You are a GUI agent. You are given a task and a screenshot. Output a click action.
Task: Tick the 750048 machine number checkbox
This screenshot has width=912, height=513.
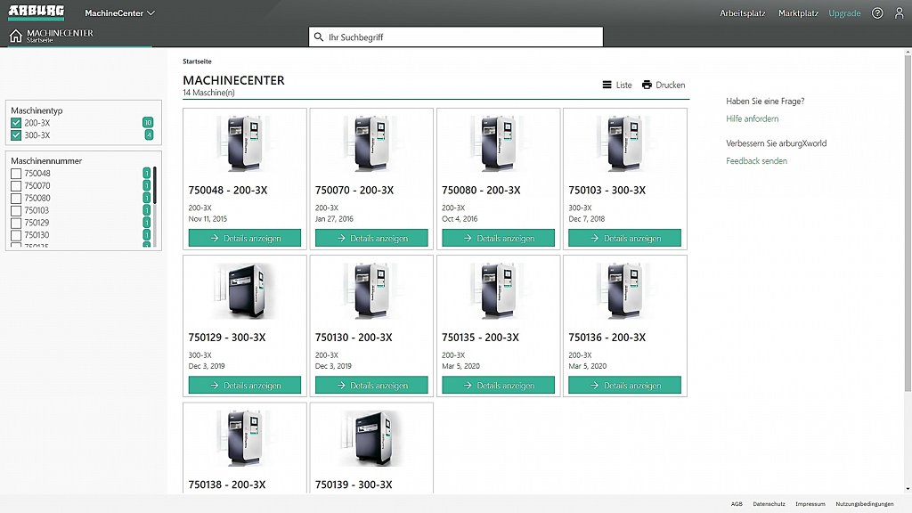[x=16, y=174]
